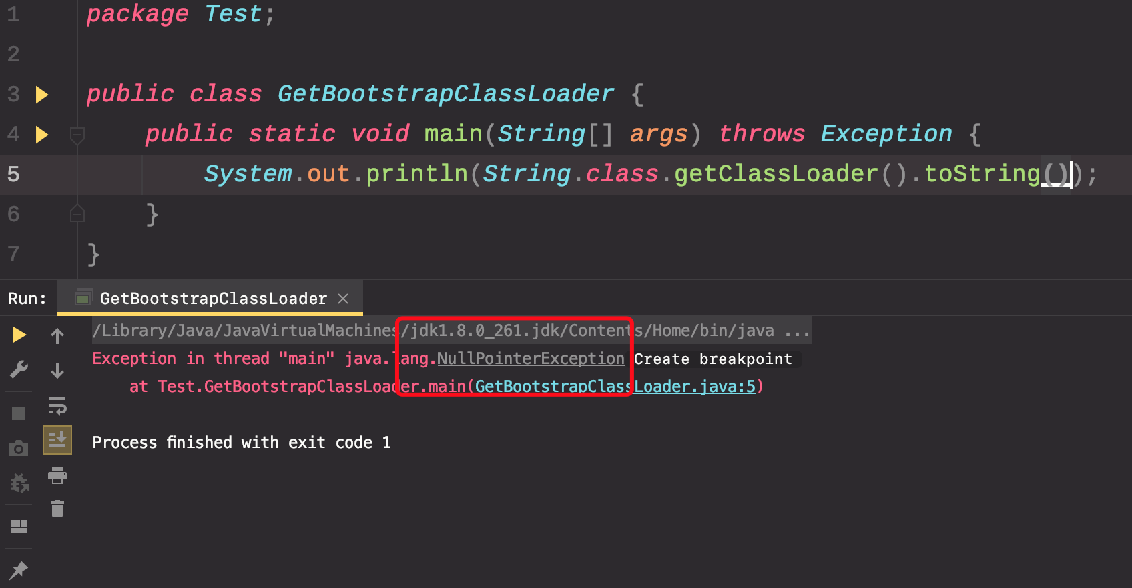Image resolution: width=1132 pixels, height=588 pixels.
Task: Dump threads using the camera icon
Action: coord(19,448)
